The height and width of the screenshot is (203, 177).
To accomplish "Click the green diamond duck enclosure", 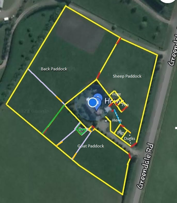I will (x=81, y=131).
